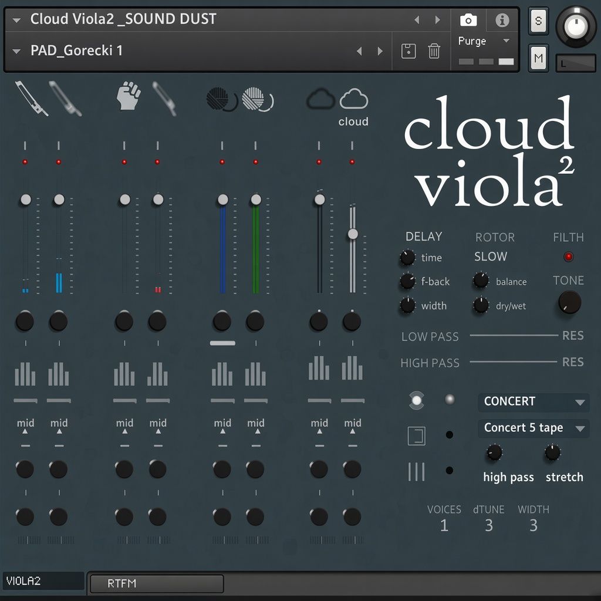Open the EQ bars of the fist channel
Screen dimensions: 601x601
[x=124, y=374]
